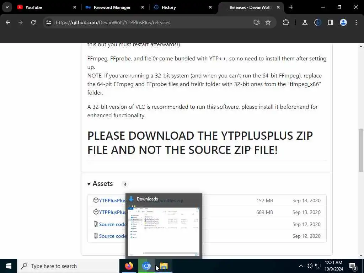Close the Releases tab
This screenshot has width=364, height=273.
278,7
